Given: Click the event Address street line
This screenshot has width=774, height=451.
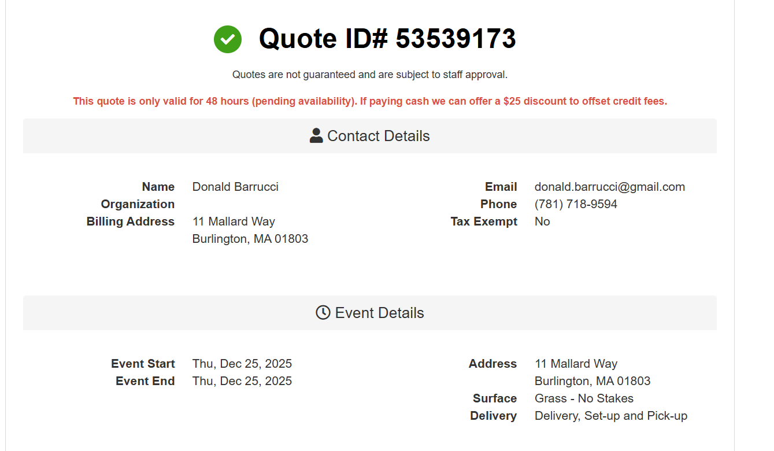Looking at the screenshot, I should 576,364.
